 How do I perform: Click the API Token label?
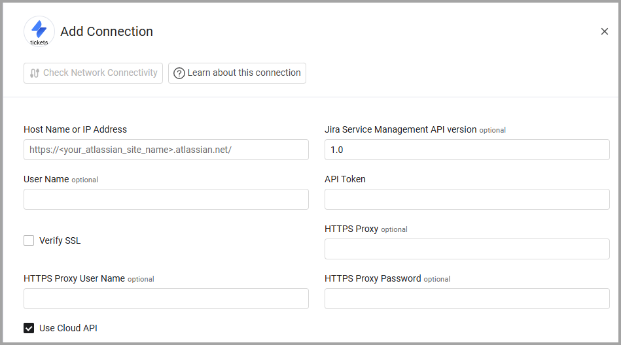click(345, 179)
